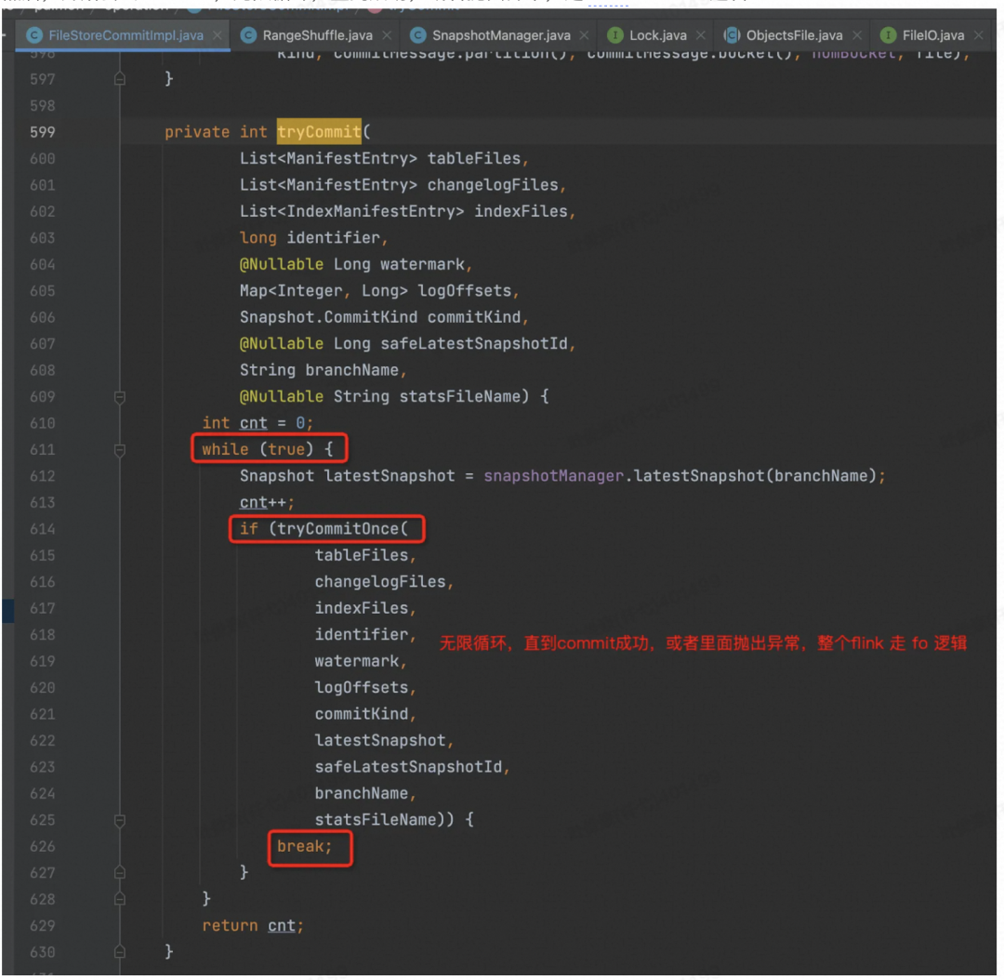Click 'List<ManifestEntry> tableFiles' on line 600

pos(380,158)
